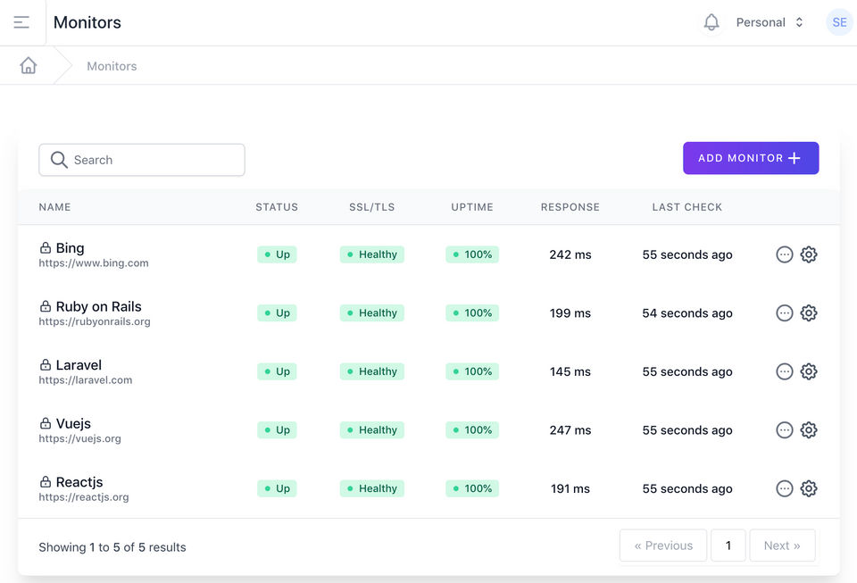Open more options for Bing monitor

pos(785,254)
